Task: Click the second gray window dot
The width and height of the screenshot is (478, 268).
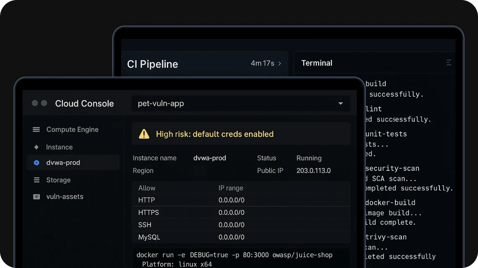Action: tap(44, 103)
